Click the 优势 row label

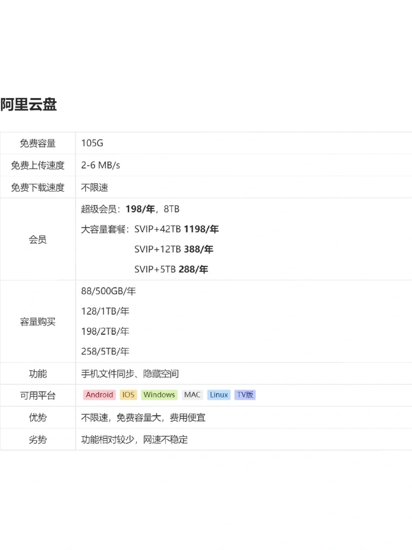point(38,417)
